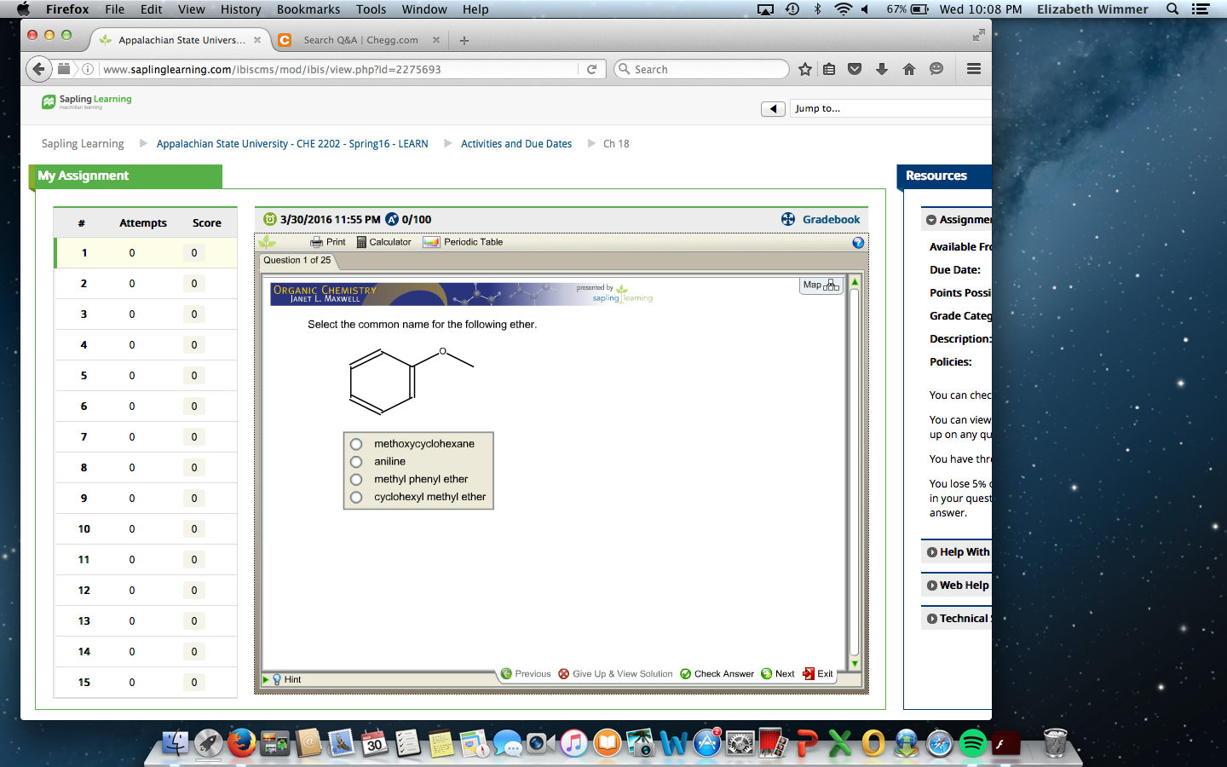Open the Calculator tool
The width and height of the screenshot is (1227, 767).
click(383, 242)
